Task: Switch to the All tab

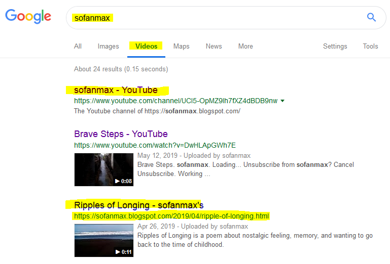Action: [78, 46]
